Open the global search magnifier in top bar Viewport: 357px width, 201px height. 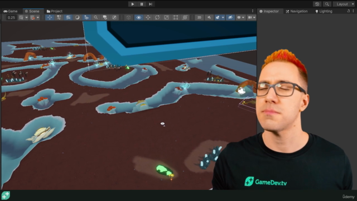(327, 4)
